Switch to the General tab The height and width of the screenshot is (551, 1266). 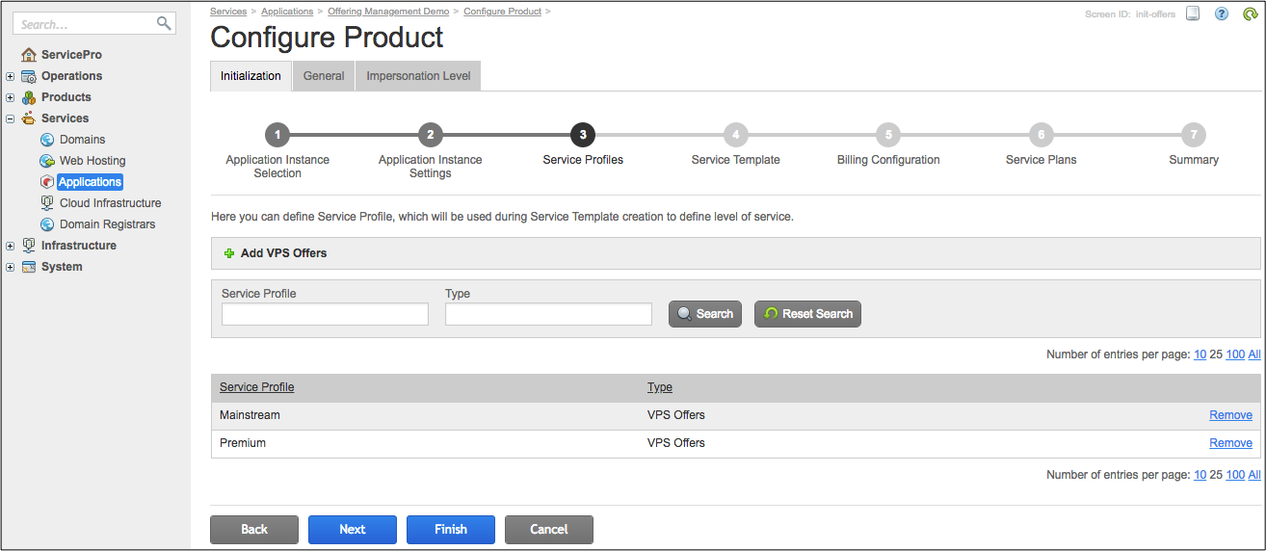[324, 76]
